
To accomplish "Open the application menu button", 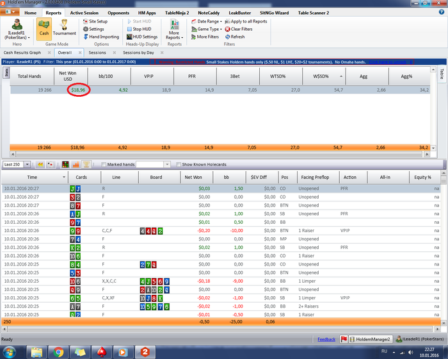I will coord(10,12).
